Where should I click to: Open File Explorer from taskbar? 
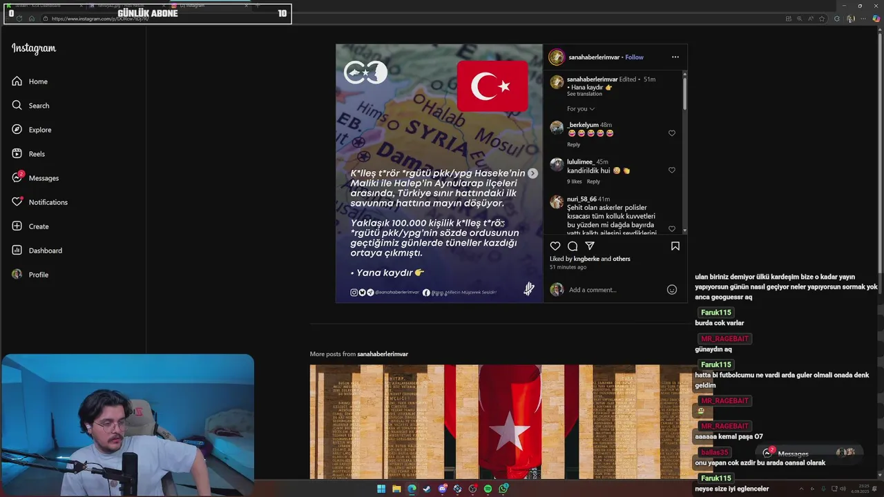[396, 489]
